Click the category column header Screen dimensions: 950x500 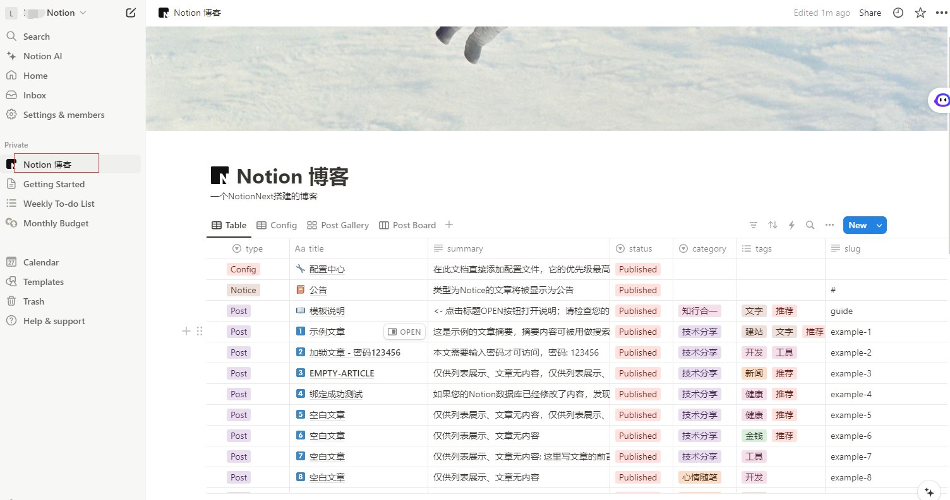tap(705, 248)
